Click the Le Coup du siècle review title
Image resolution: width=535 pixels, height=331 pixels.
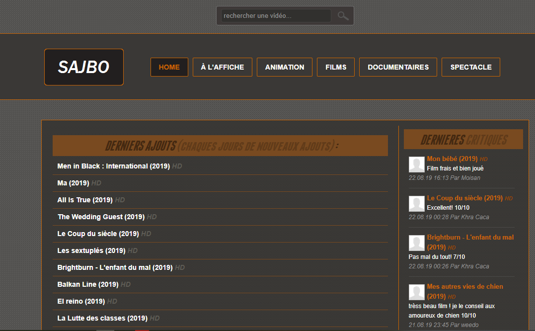[465, 198]
